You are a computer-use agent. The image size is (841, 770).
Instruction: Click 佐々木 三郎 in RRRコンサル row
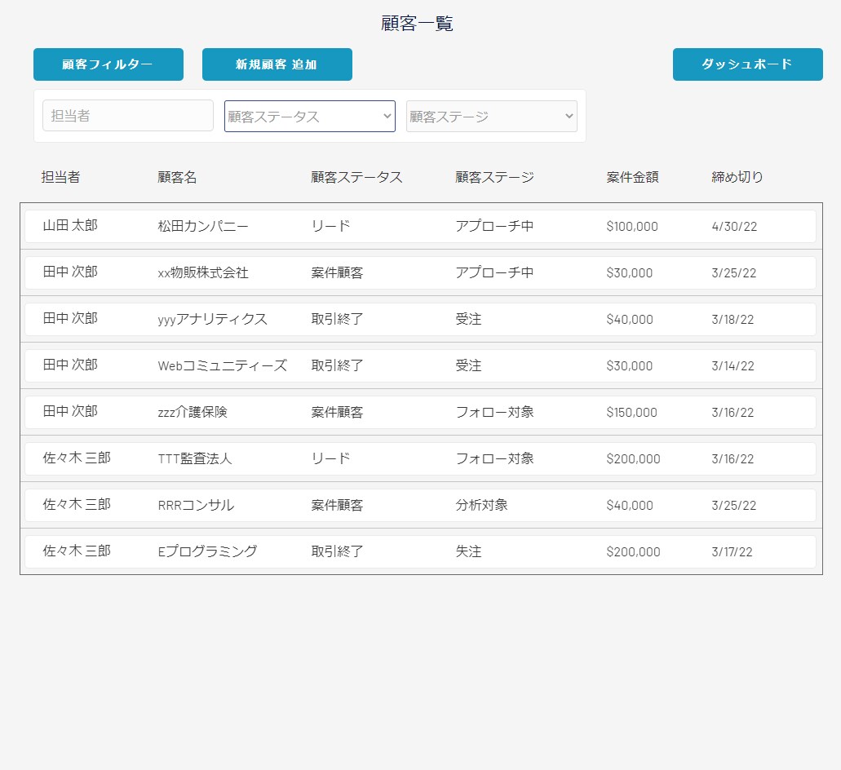pos(77,505)
